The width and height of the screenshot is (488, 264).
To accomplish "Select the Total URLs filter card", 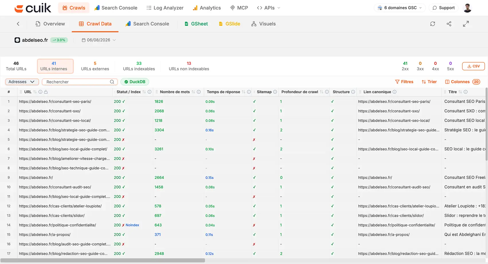I will pos(16,66).
